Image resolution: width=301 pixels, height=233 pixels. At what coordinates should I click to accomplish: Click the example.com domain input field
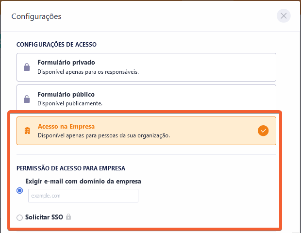pos(83,196)
